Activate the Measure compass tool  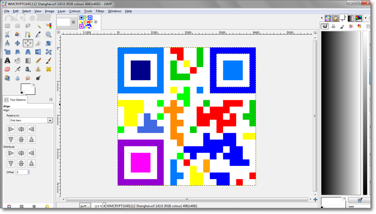pyautogui.click(x=7, y=43)
